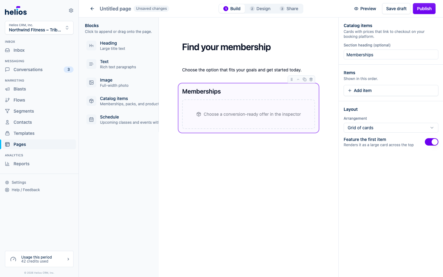Click the Catalog items cube icon

91,101
